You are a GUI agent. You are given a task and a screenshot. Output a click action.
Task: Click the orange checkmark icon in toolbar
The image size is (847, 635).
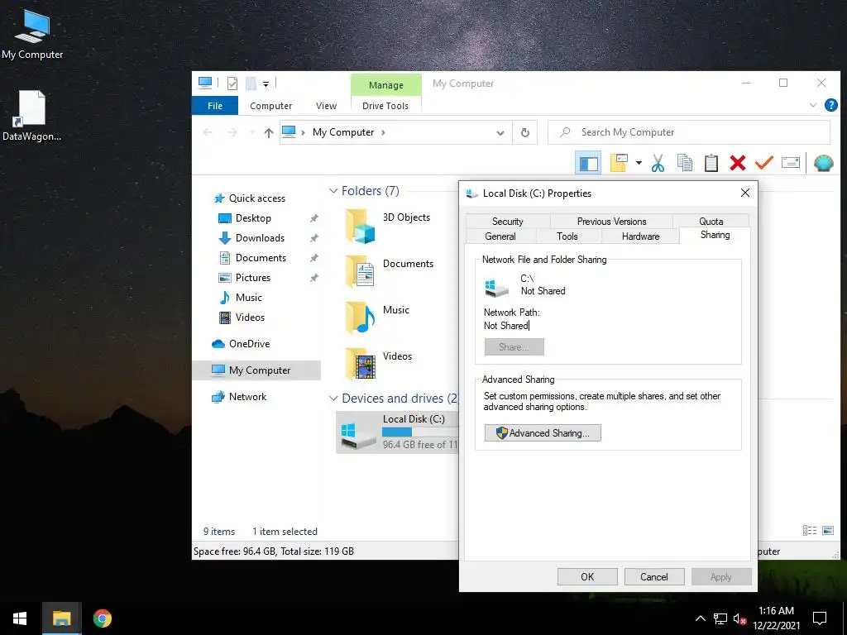(763, 162)
